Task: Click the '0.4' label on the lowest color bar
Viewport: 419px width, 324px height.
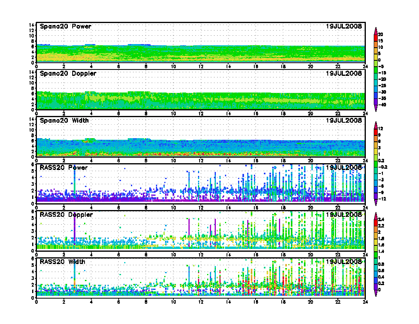Action: pos(381,277)
